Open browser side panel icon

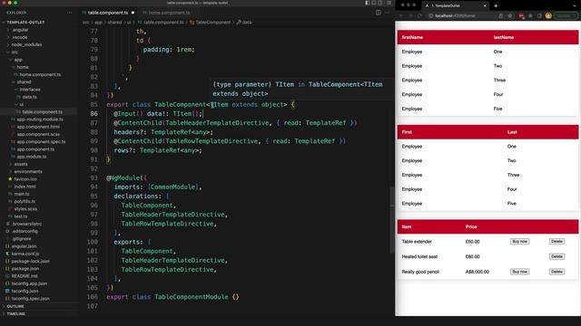point(539,16)
